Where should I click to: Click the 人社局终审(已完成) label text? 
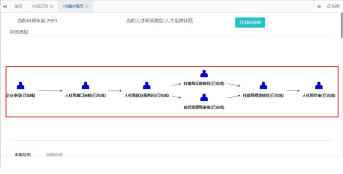[x=319, y=95]
